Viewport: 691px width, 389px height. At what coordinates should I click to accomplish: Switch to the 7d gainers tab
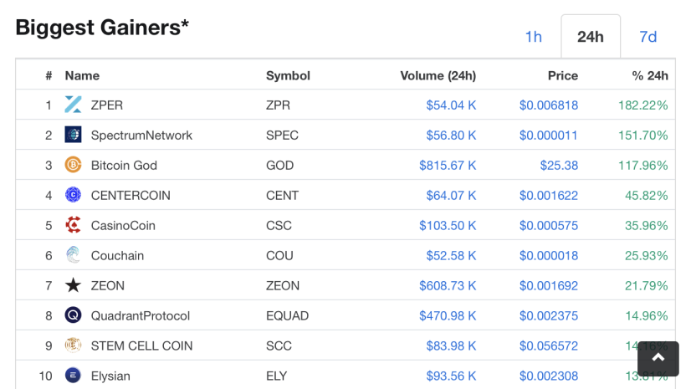[x=647, y=37]
